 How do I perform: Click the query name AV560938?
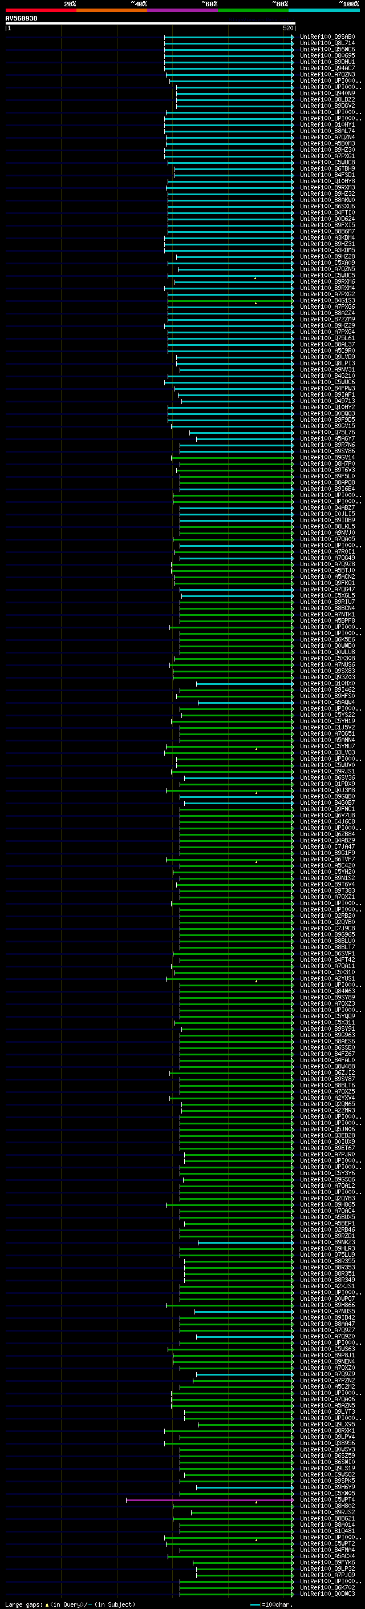[21, 19]
